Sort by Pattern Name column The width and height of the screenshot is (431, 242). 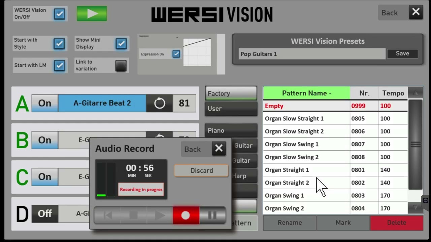tap(306, 93)
